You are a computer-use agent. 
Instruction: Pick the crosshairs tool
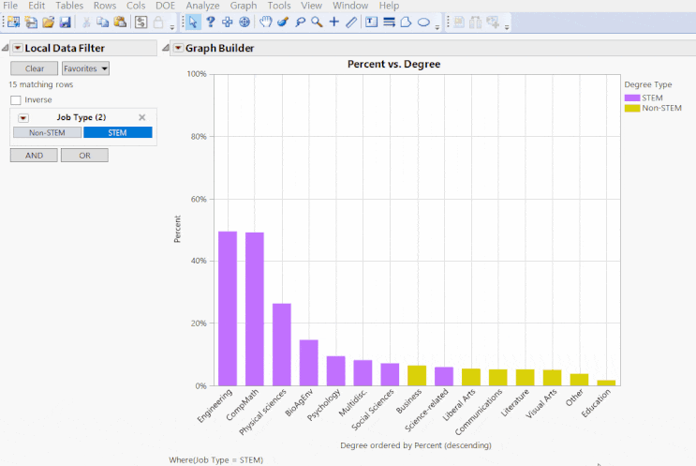333,22
